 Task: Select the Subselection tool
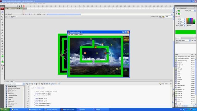click(2, 14)
